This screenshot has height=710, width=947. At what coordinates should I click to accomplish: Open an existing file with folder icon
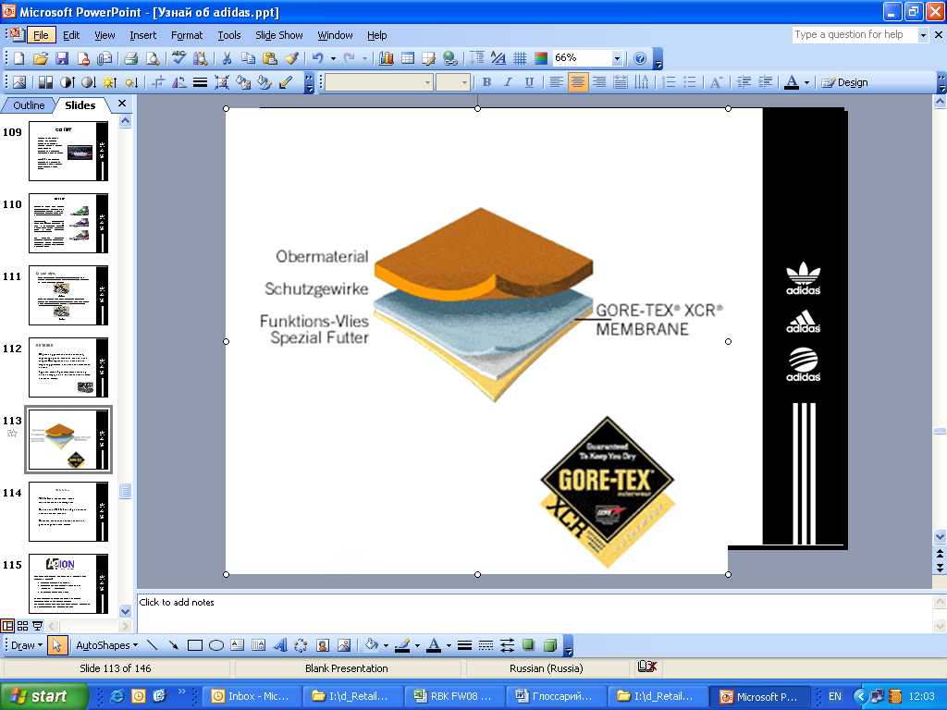[40, 58]
